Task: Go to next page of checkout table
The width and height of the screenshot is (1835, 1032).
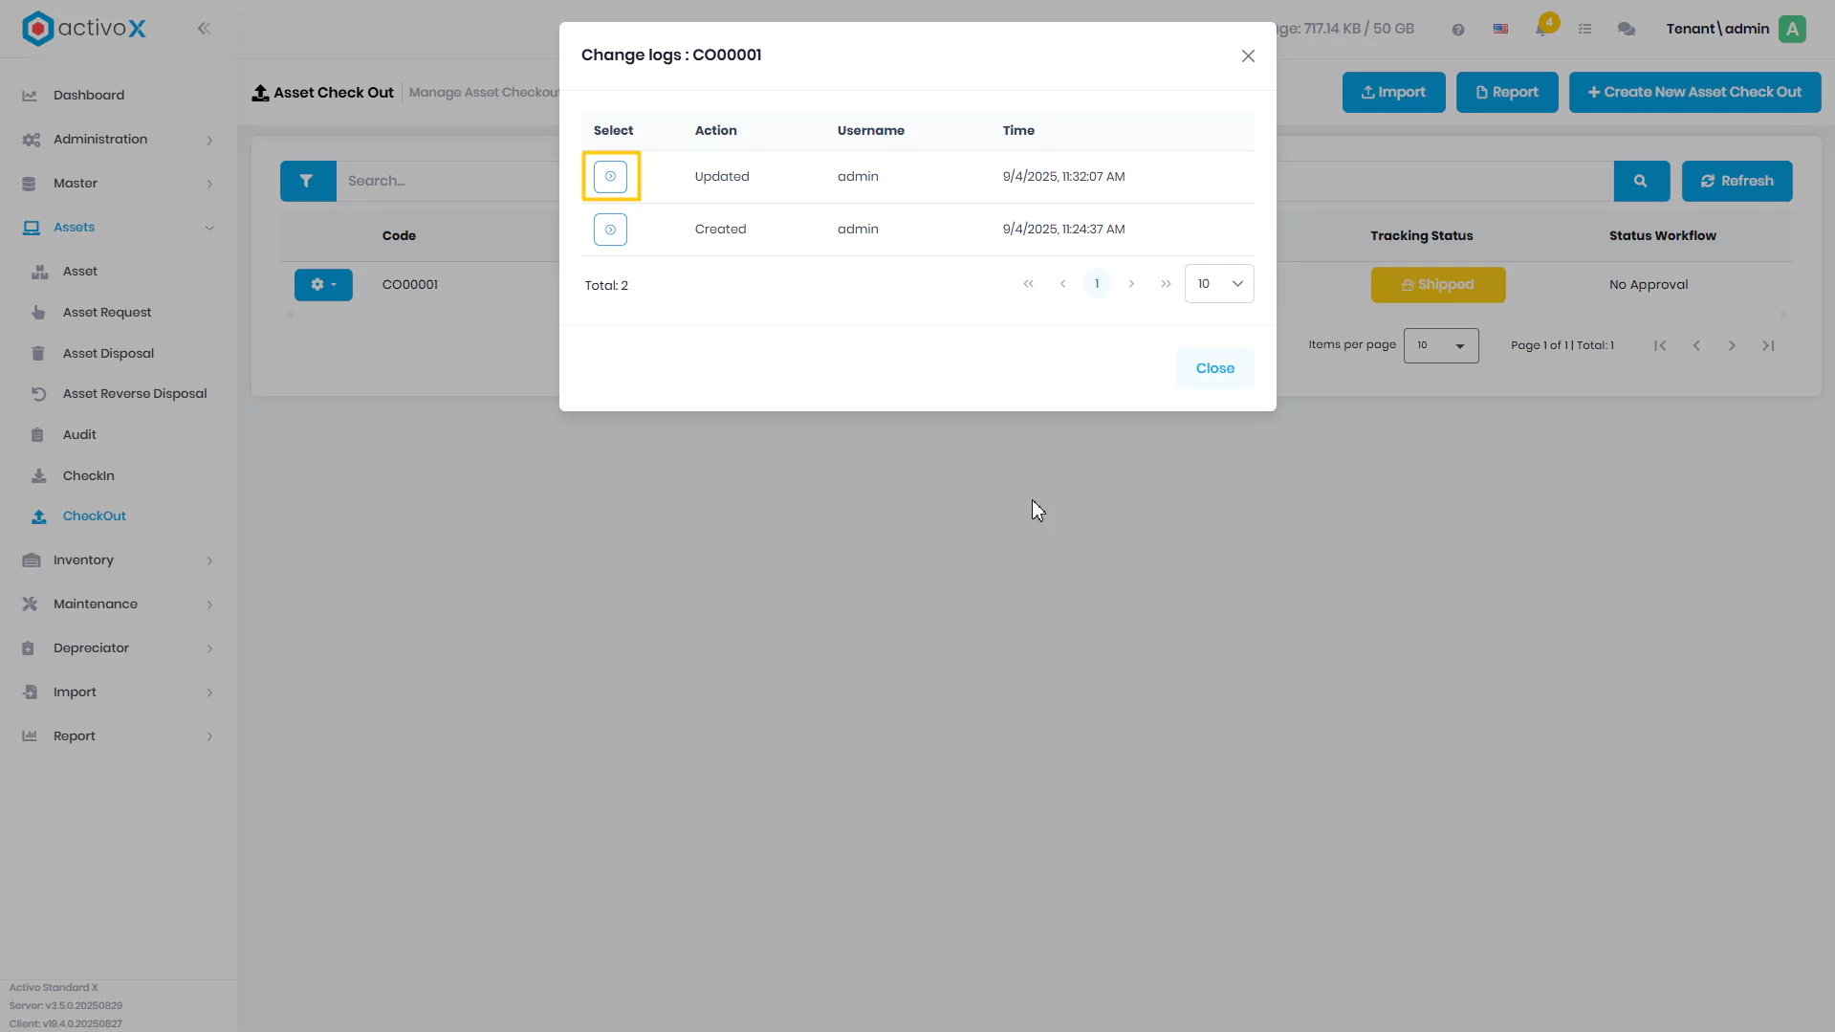Action: (1732, 346)
